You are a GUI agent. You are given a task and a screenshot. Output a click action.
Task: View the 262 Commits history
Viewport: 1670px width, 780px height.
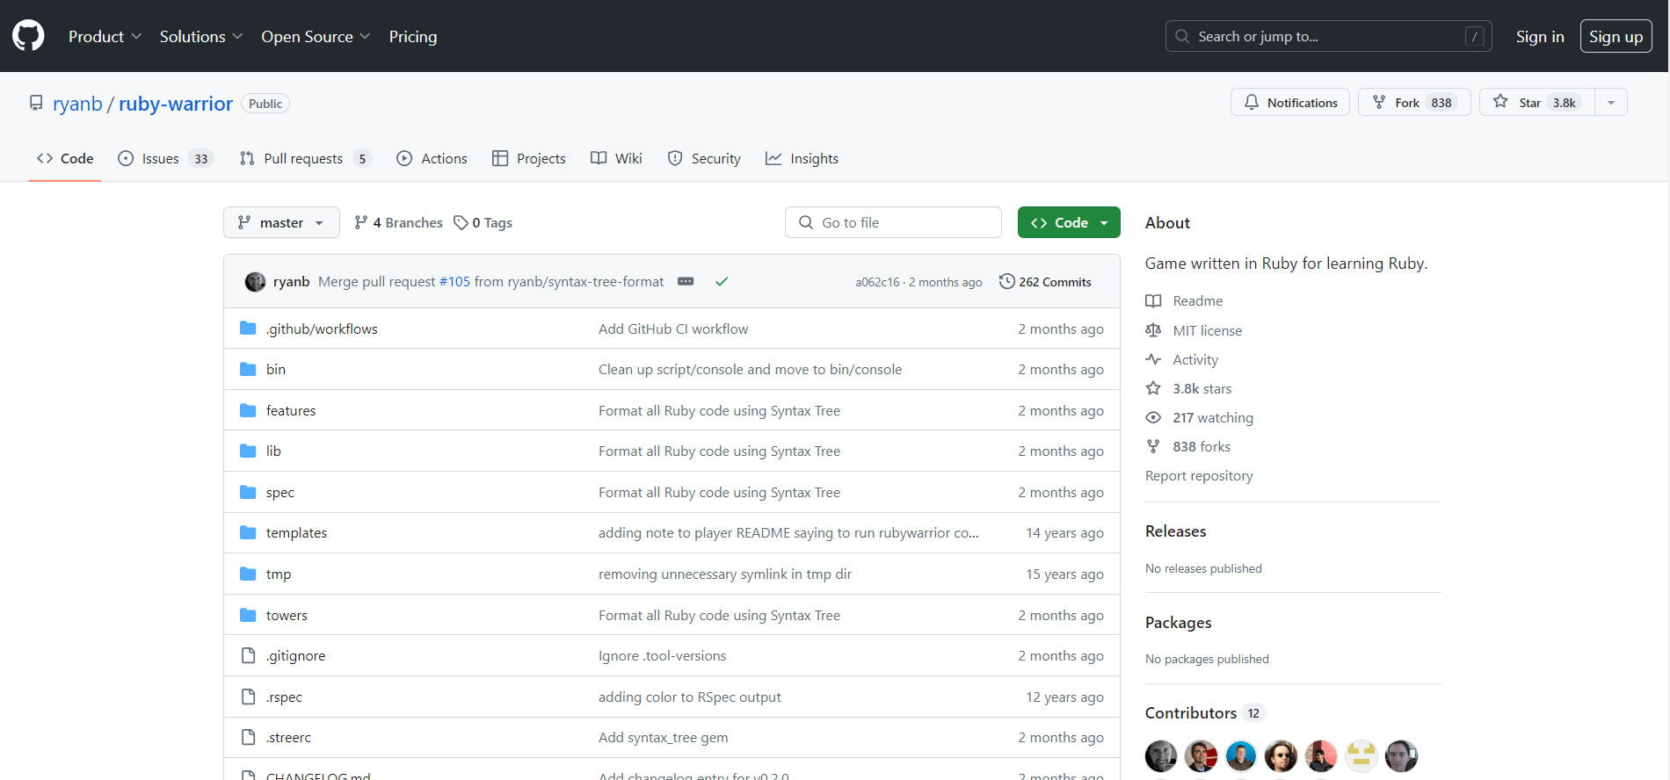1045,281
